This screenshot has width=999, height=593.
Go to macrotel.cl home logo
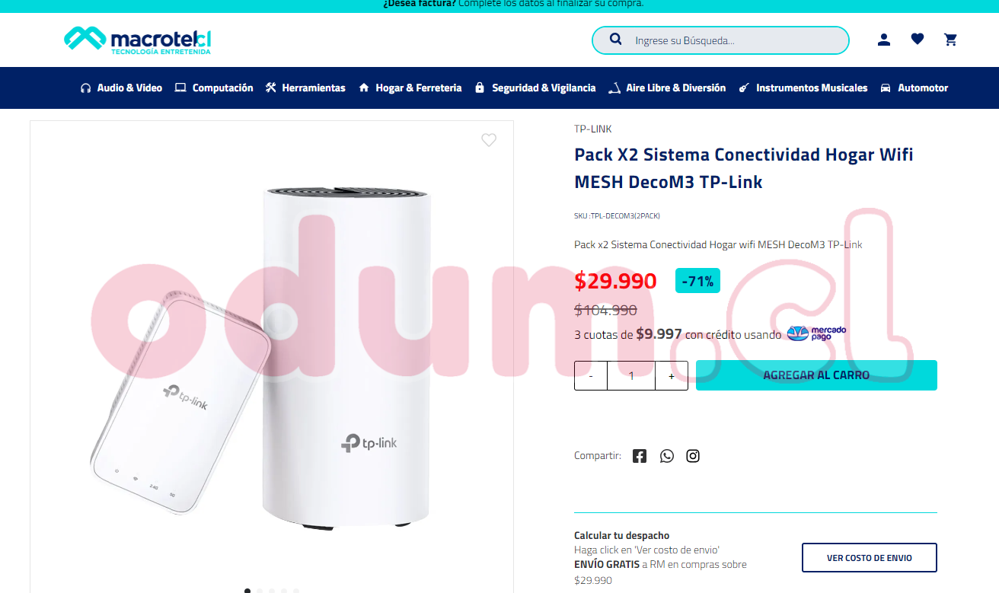138,40
